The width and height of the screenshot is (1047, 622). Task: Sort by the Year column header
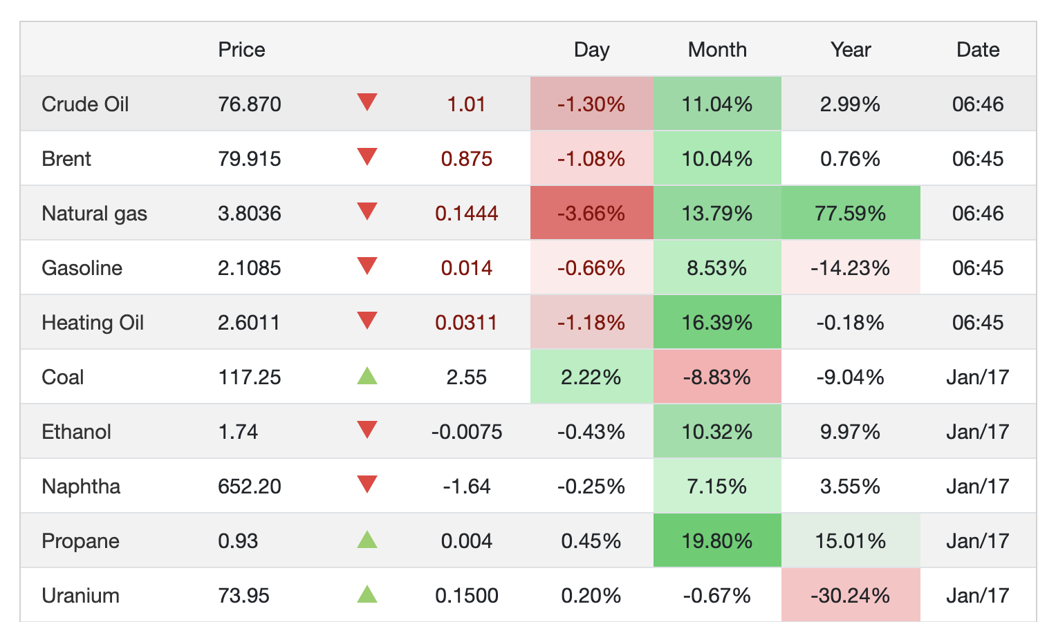[851, 50]
